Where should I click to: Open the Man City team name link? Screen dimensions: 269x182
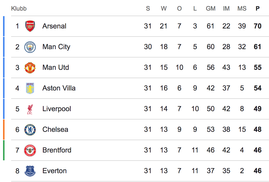pos(56,47)
